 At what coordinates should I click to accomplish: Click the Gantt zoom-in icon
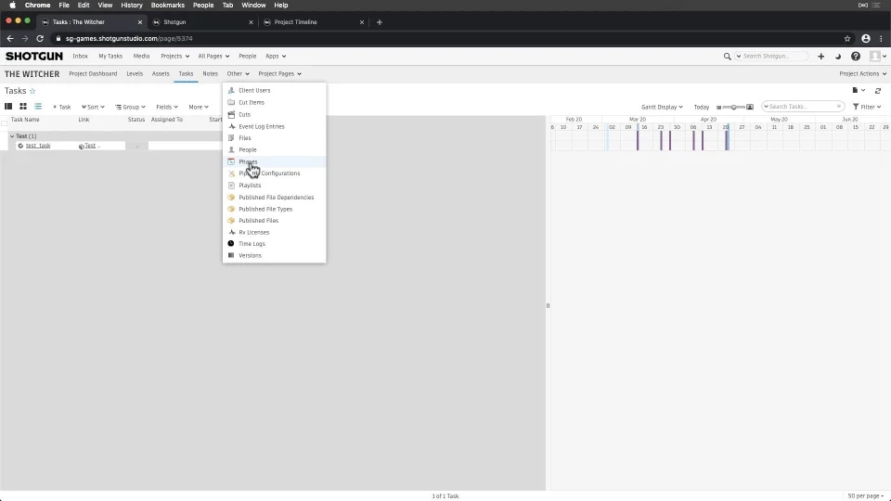pos(750,107)
